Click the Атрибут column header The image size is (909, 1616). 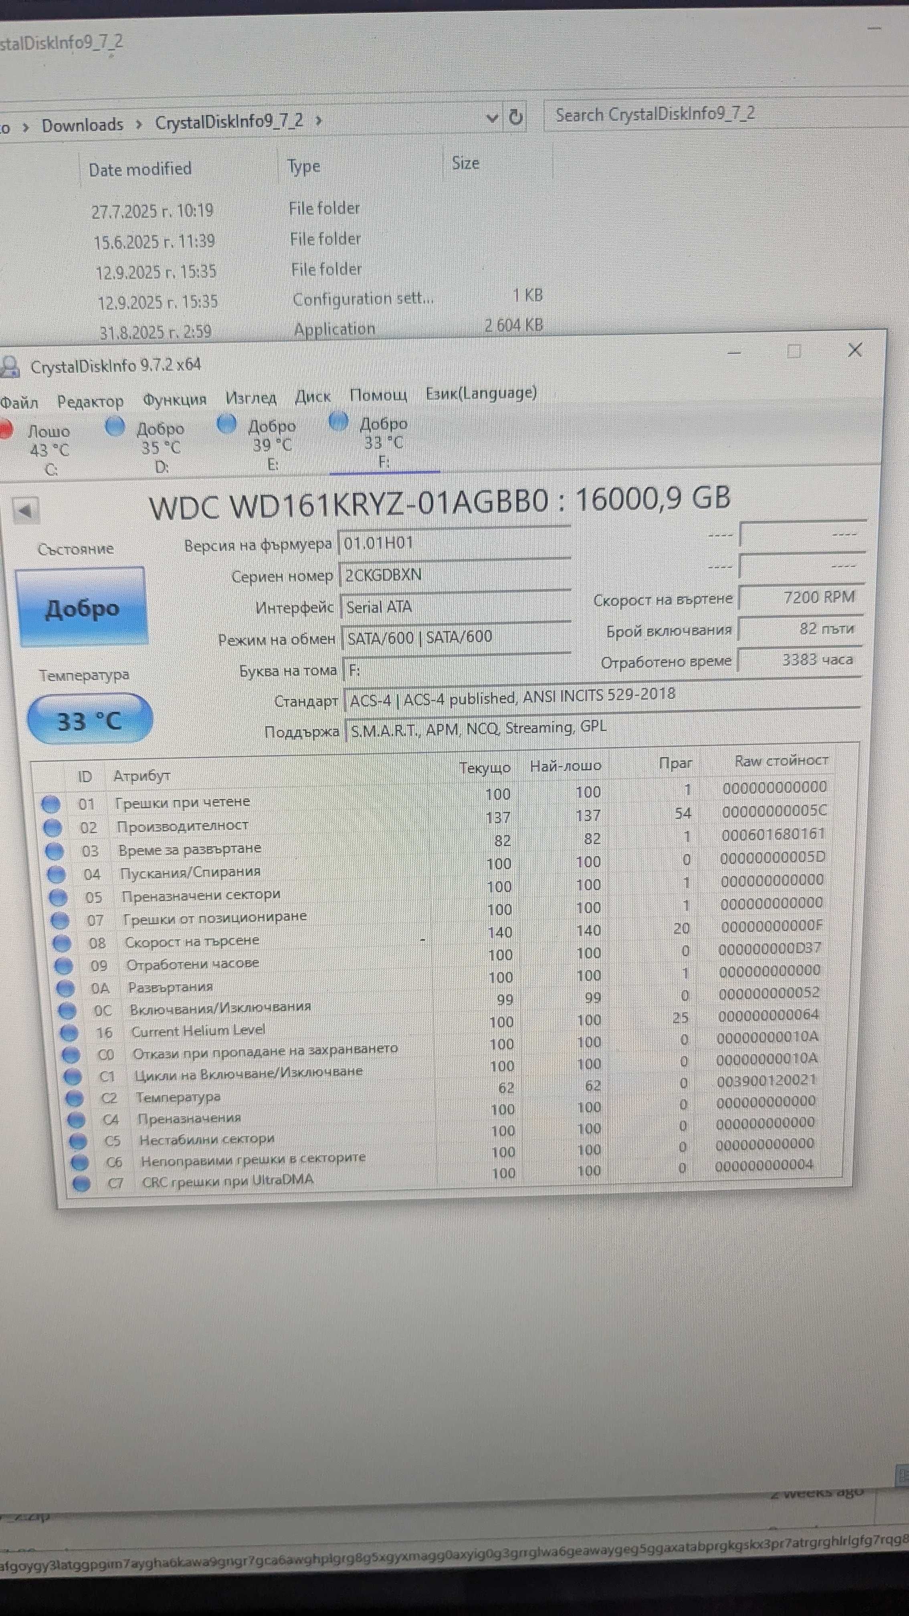[x=142, y=776]
